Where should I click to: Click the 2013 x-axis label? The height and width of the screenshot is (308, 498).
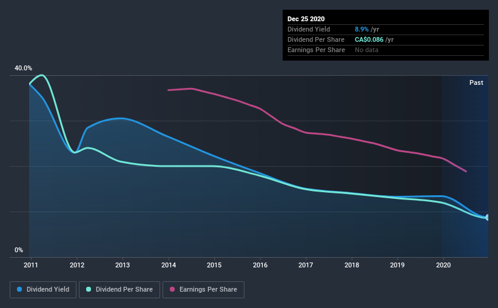coord(123,265)
